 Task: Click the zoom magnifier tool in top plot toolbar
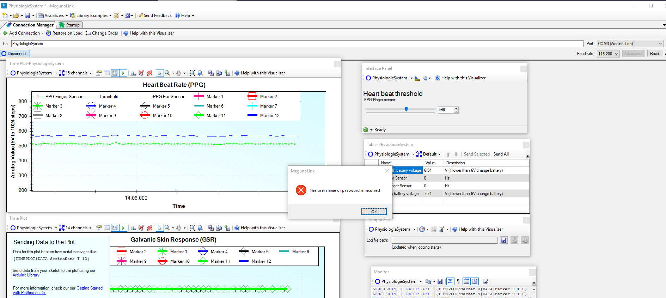167,73
